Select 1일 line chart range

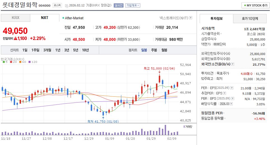coord(25,50)
